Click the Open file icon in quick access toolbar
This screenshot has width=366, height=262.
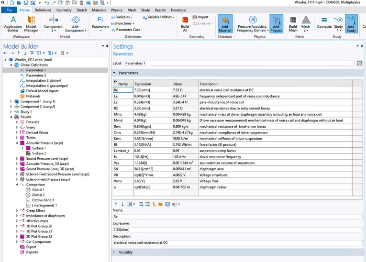tap(19, 3)
